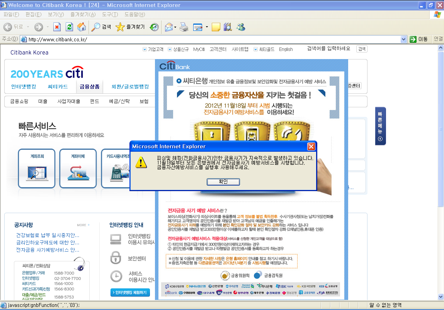
Task: Click the Forward arrow button
Action: pos(39,27)
